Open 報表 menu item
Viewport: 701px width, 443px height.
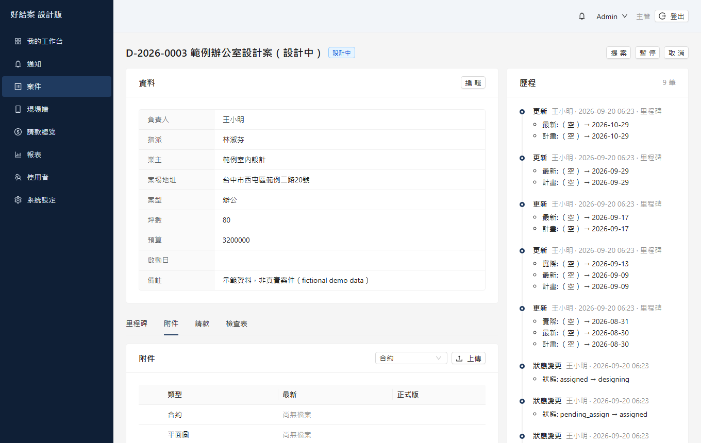tap(57, 155)
